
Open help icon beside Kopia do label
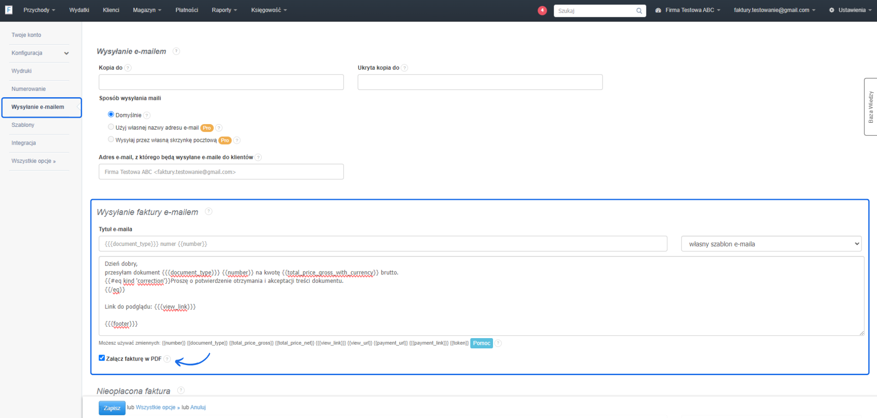[128, 68]
